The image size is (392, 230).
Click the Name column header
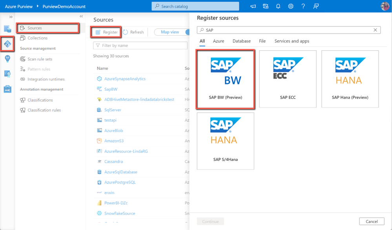coord(102,68)
